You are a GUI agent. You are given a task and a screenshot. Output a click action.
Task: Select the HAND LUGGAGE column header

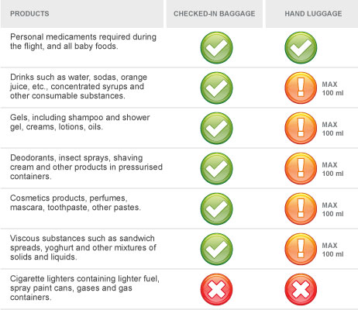312,14
